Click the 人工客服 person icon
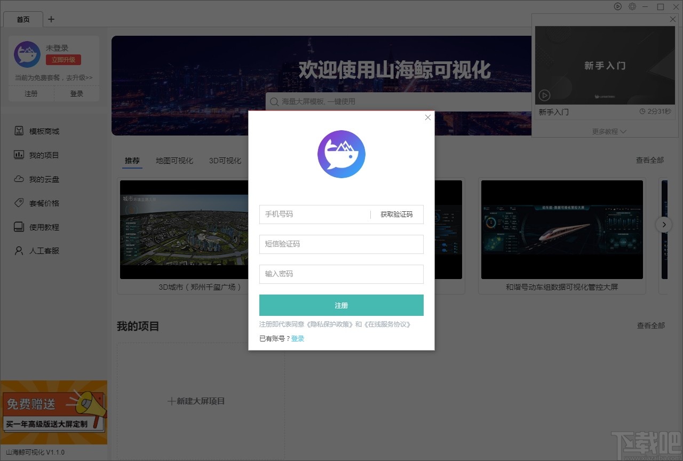 19,251
